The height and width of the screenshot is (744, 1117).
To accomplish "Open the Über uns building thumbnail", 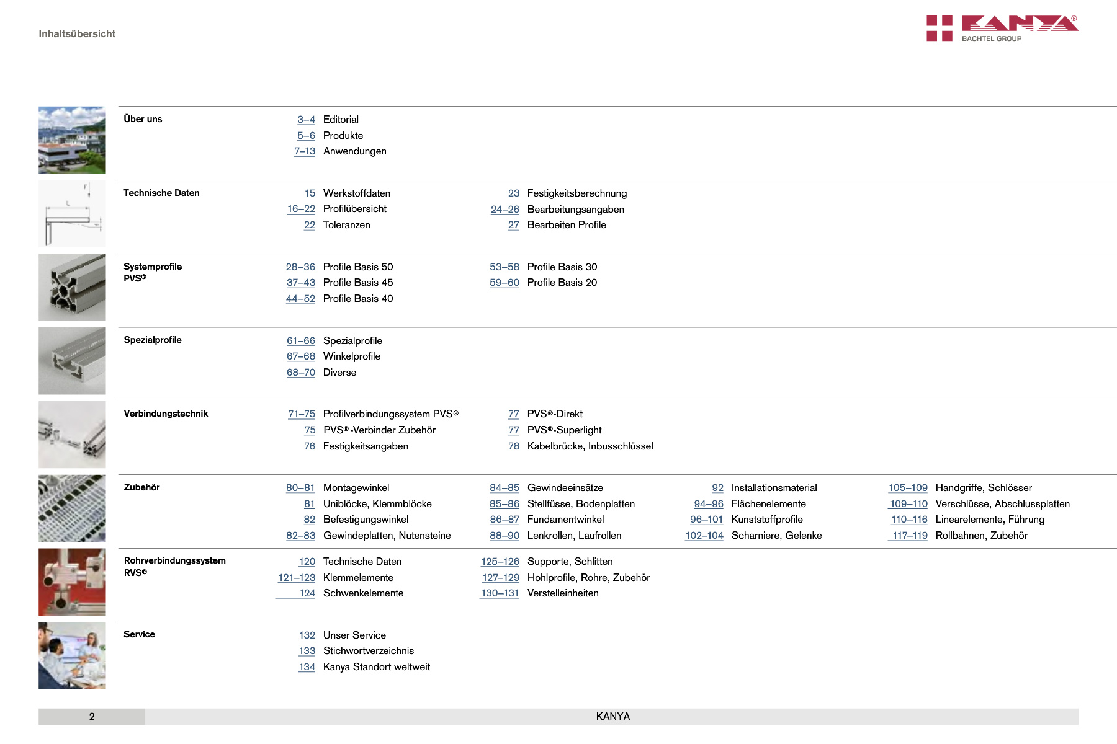I will tap(72, 140).
